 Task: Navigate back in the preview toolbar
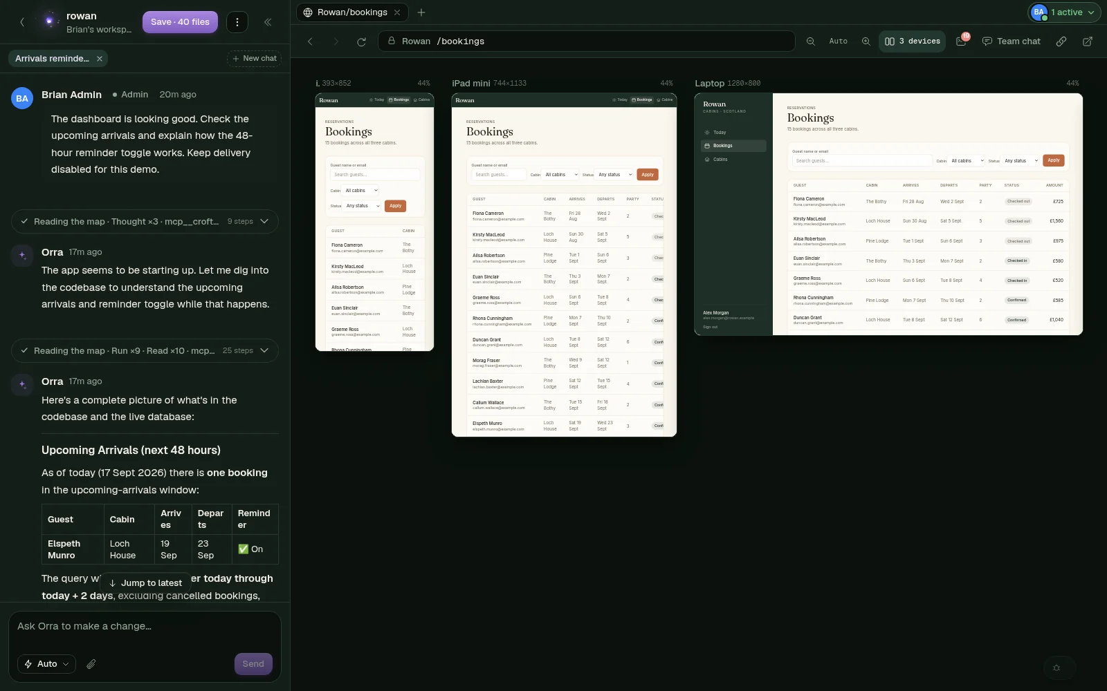pos(311,41)
